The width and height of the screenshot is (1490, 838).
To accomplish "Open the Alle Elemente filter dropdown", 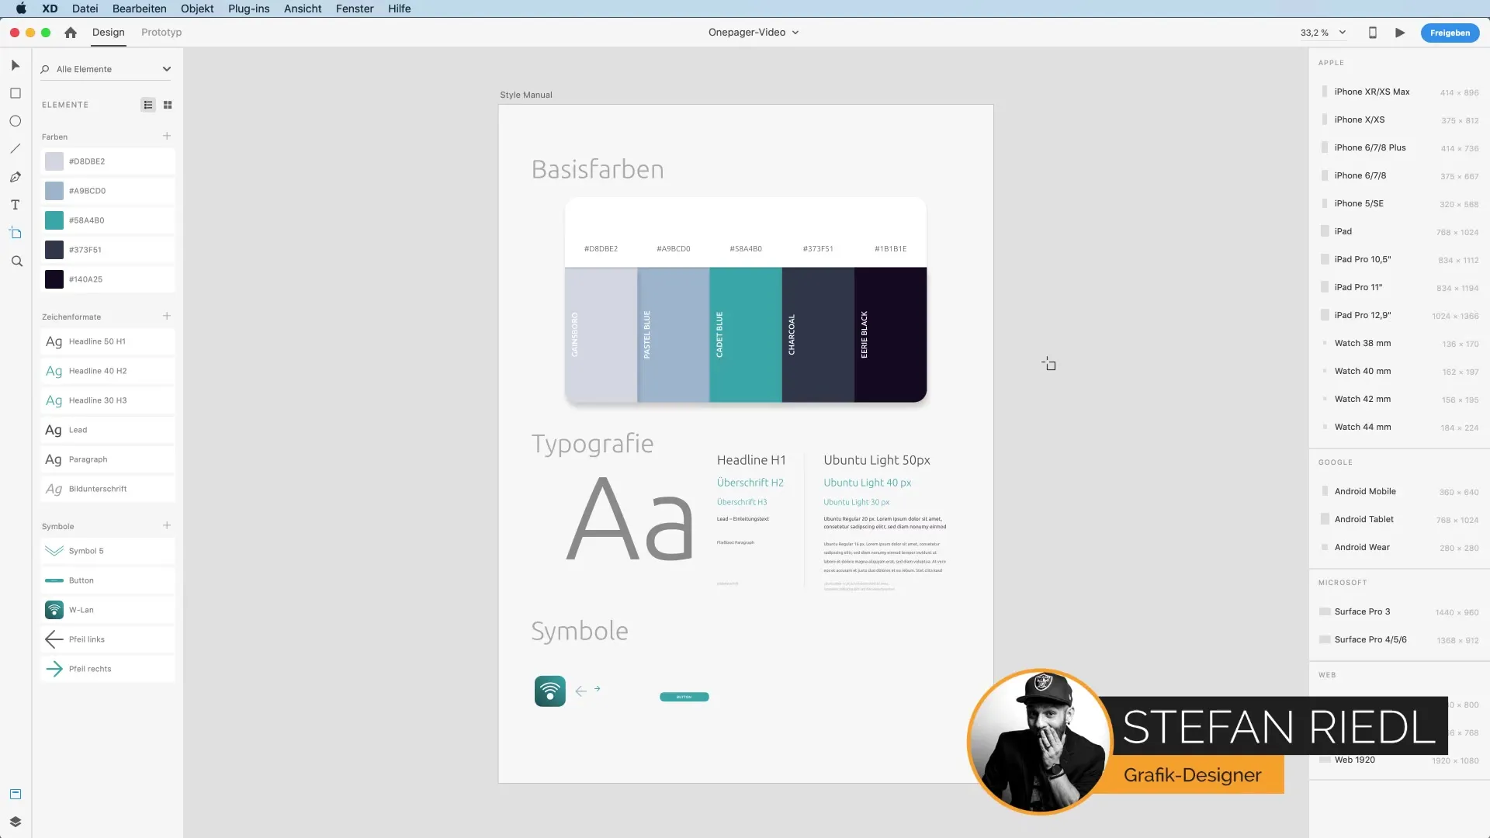I will coord(106,69).
